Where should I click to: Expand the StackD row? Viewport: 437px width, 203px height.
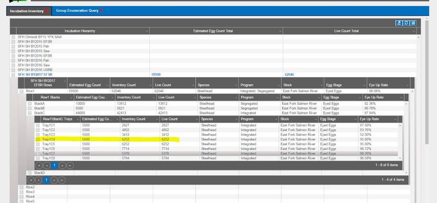(30, 172)
